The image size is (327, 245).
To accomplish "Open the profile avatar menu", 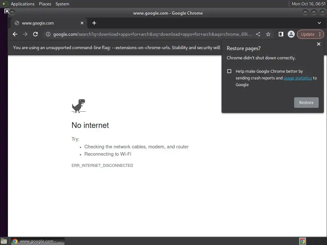I will [291, 34].
